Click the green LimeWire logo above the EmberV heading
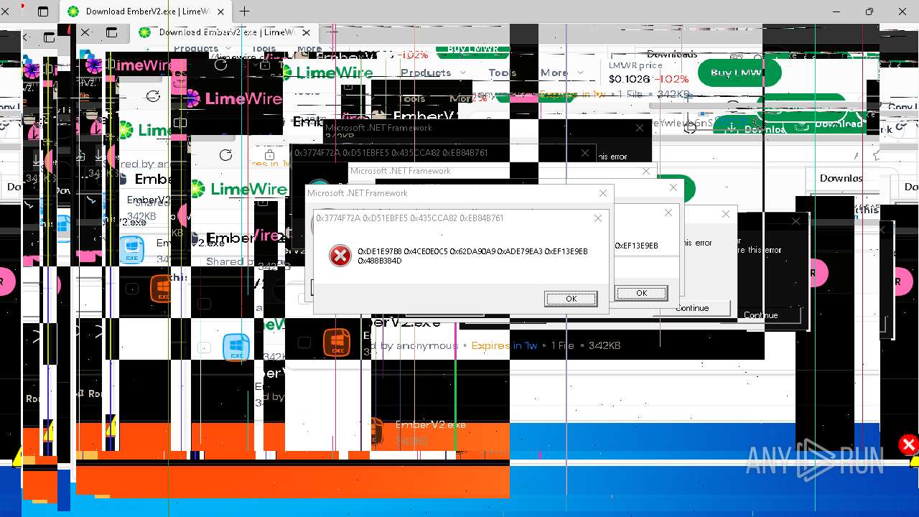 [239, 190]
